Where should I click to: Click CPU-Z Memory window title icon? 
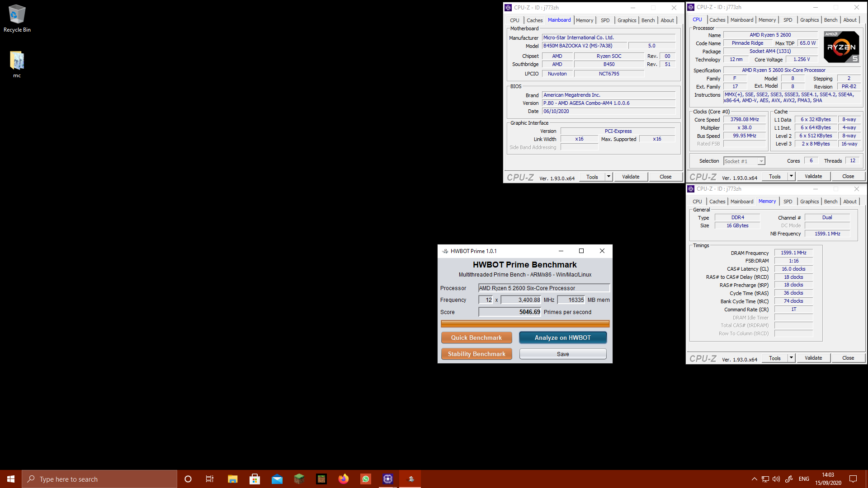pyautogui.click(x=691, y=189)
